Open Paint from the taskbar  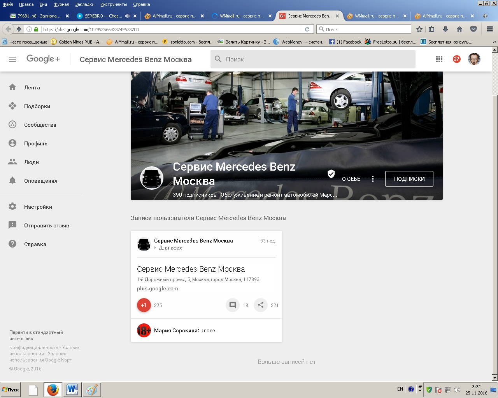pyautogui.click(x=91, y=389)
